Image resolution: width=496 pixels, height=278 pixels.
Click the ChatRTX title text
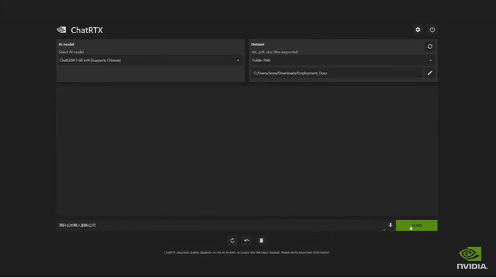(x=87, y=30)
